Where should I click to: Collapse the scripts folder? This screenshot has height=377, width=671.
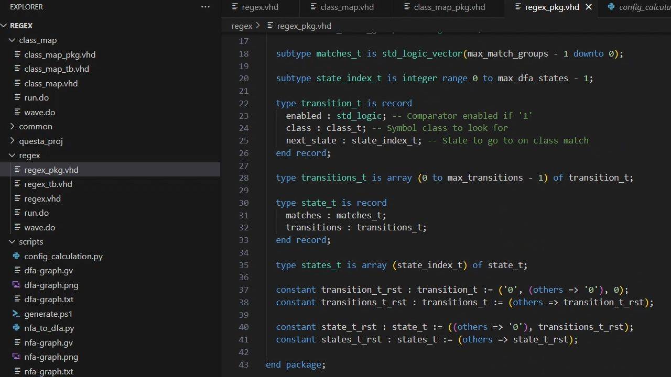pyautogui.click(x=12, y=242)
